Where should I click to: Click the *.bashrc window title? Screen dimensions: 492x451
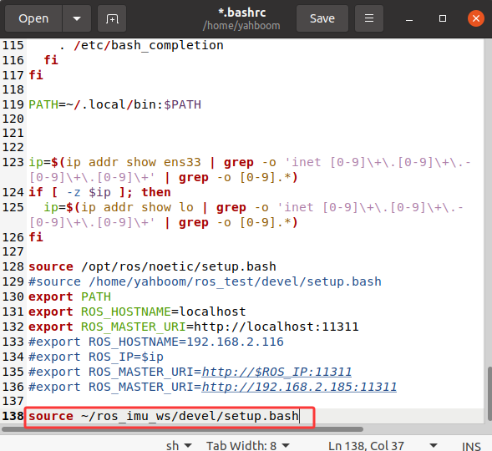[x=242, y=13]
